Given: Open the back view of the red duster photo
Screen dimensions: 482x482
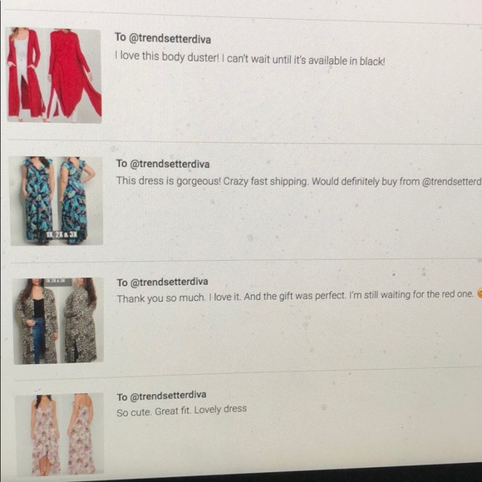Looking at the screenshot, I should pos(75,76).
